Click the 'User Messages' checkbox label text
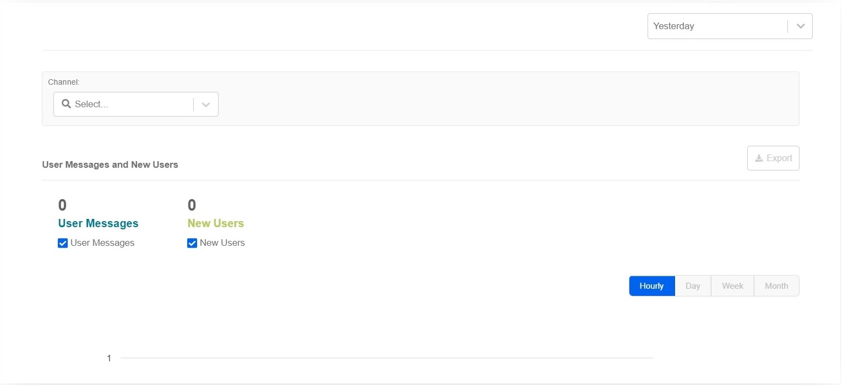This screenshot has width=843, height=385. [x=102, y=243]
